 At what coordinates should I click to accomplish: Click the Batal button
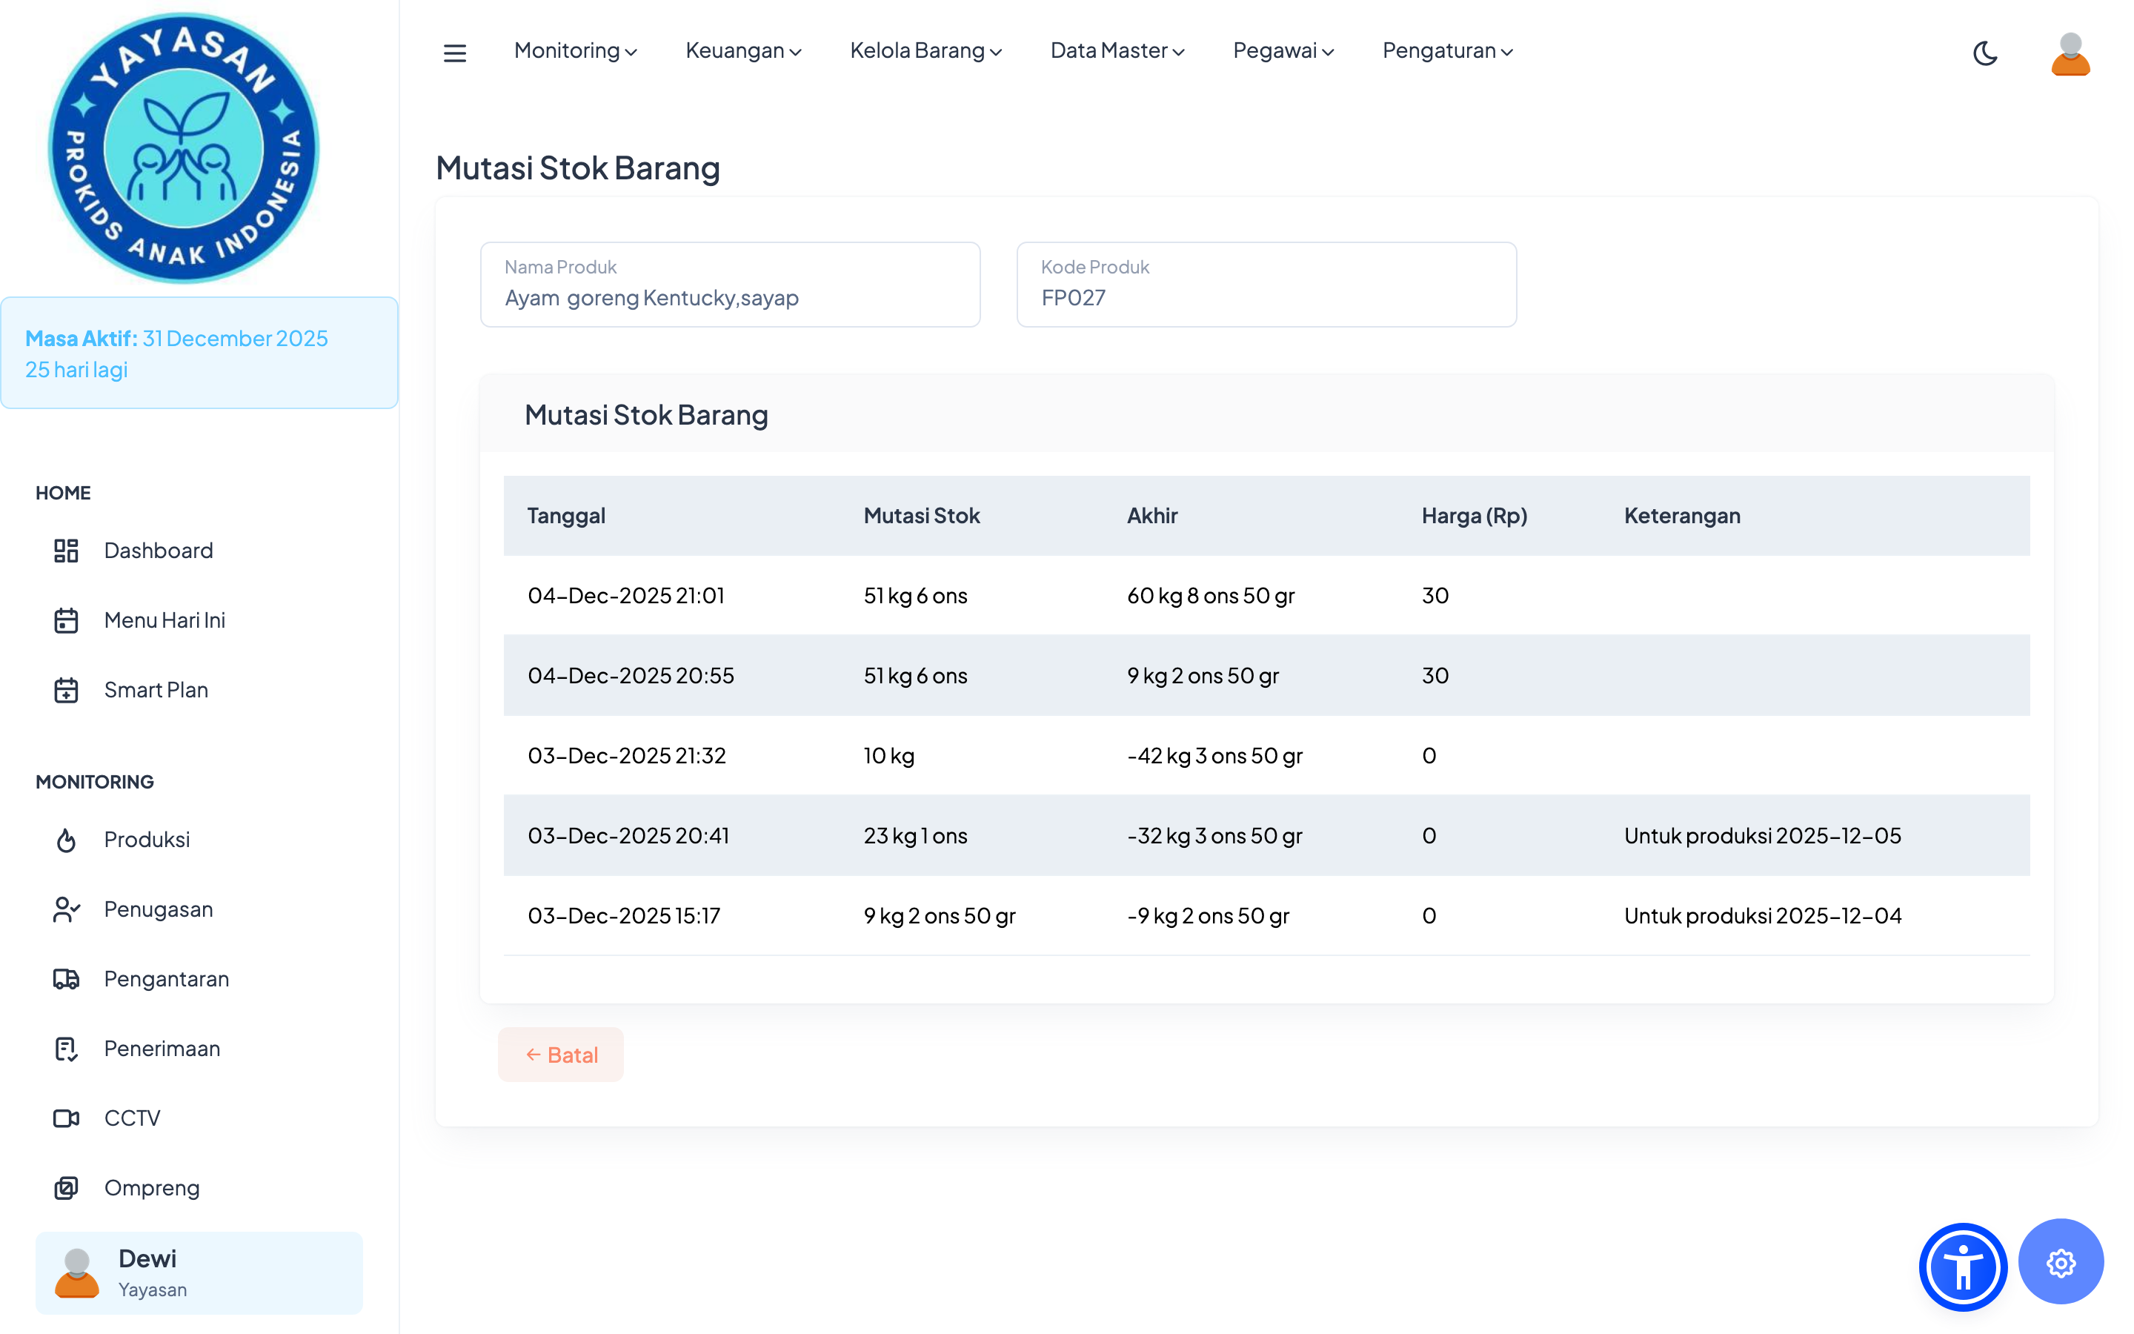561,1055
